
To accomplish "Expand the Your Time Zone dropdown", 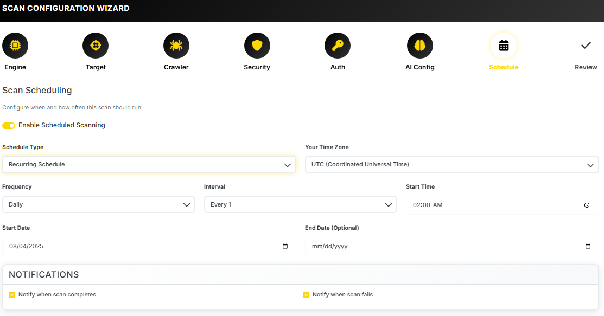I will 452,165.
